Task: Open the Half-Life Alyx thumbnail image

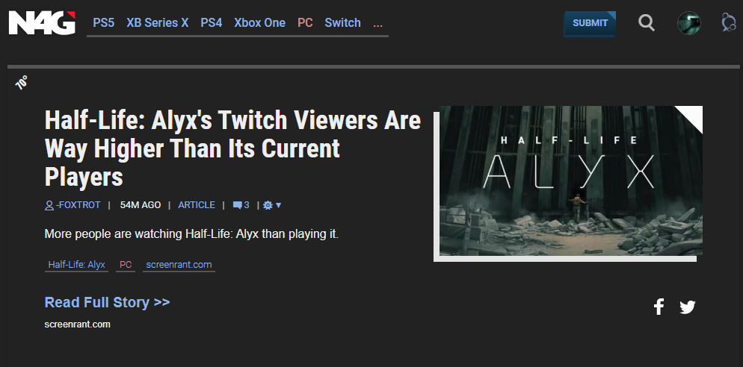Action: [568, 181]
